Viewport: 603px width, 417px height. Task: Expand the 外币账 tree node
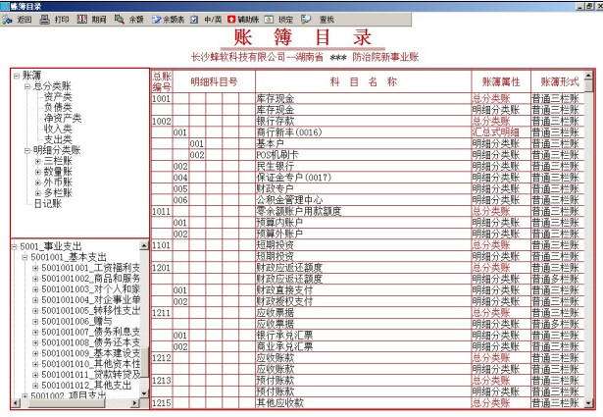(x=37, y=182)
